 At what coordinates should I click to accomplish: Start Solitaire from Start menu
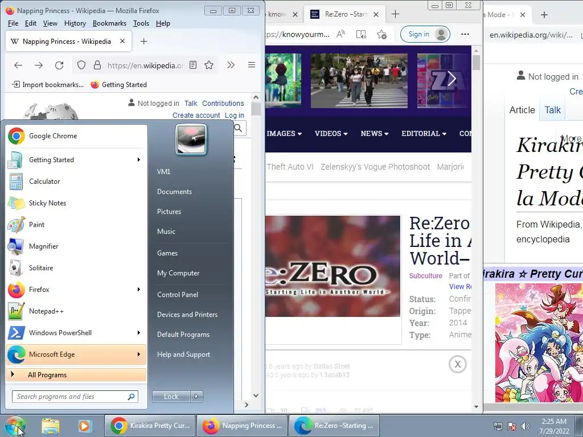pyautogui.click(x=76, y=268)
